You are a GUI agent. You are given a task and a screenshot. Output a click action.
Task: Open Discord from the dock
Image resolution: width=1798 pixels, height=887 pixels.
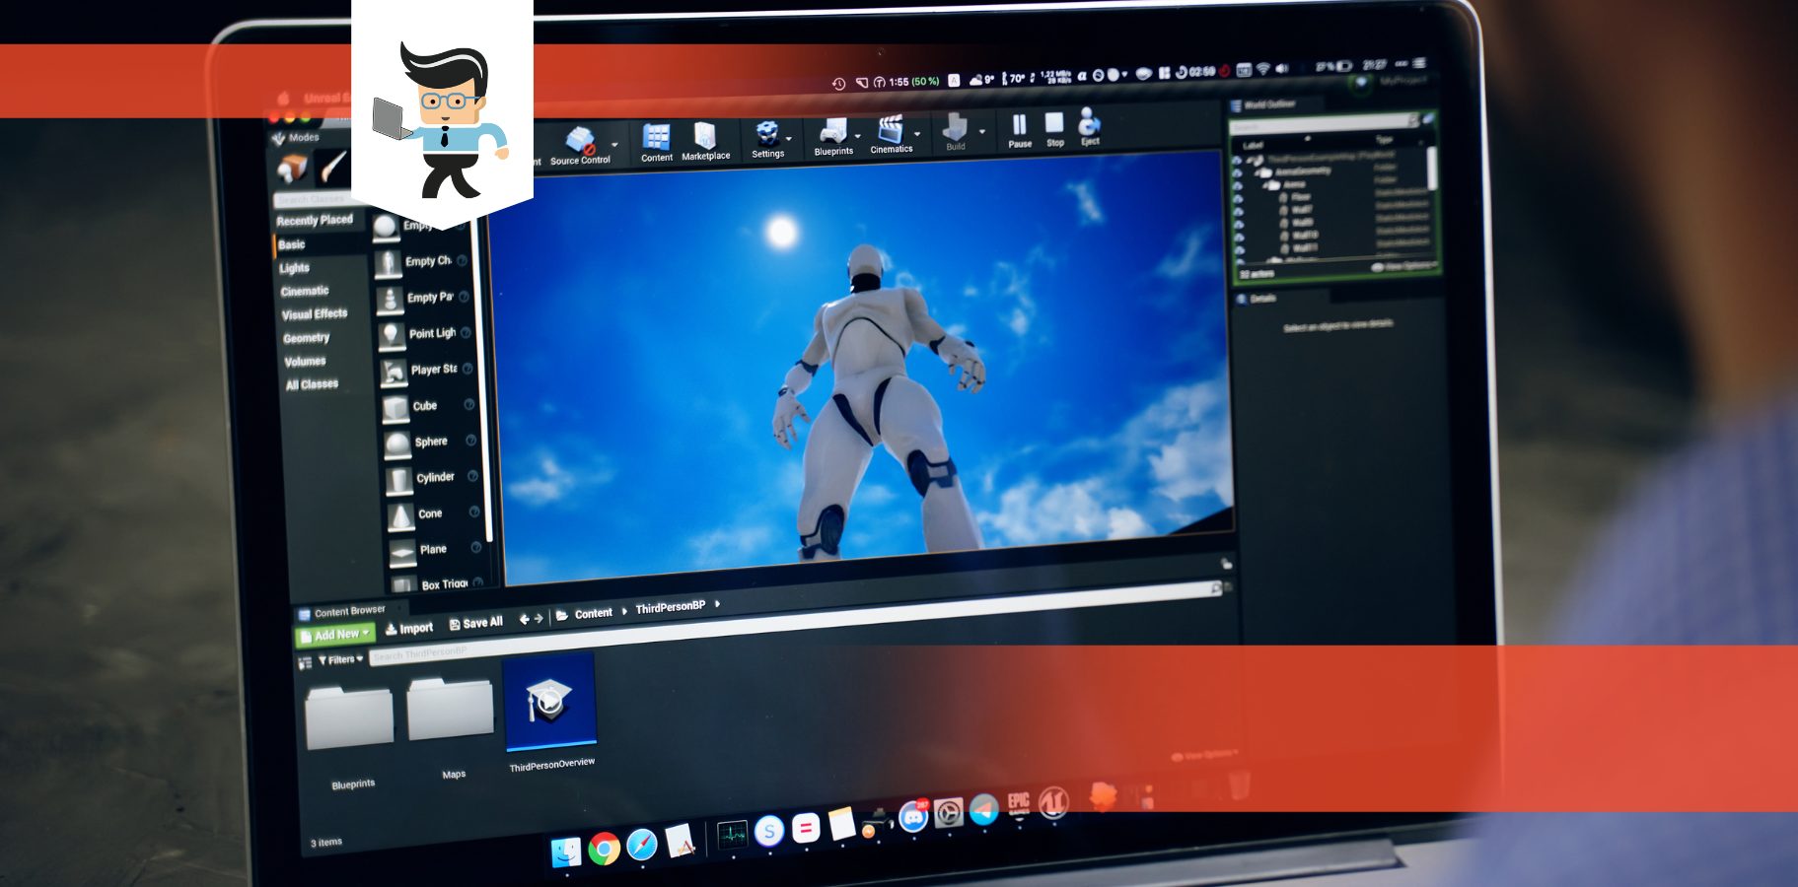coord(913,817)
